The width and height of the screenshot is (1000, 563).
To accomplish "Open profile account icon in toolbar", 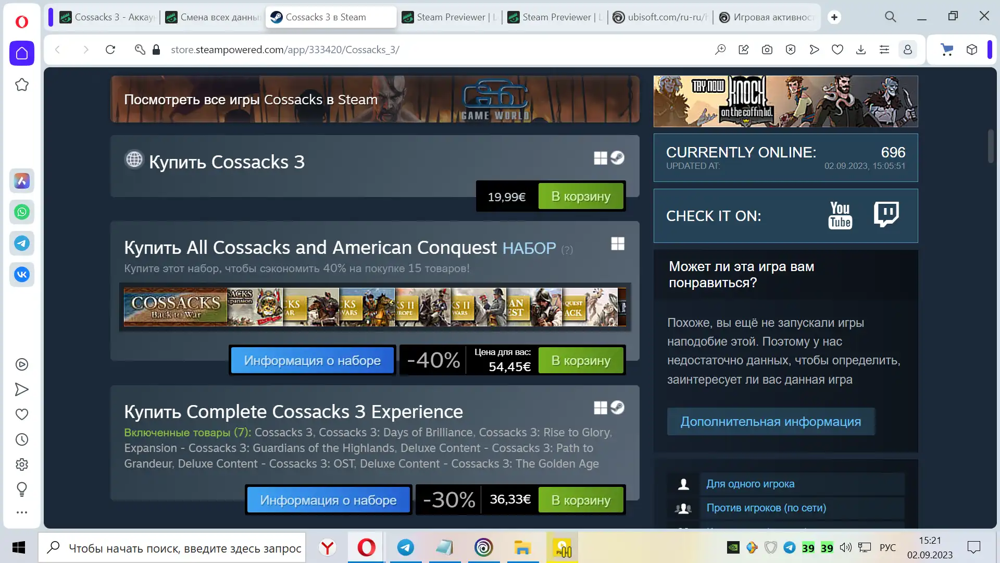I will (908, 50).
